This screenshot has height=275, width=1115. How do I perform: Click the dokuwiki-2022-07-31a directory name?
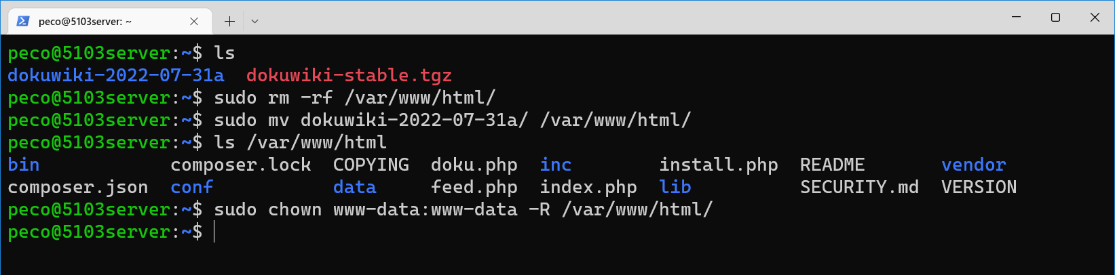(116, 75)
